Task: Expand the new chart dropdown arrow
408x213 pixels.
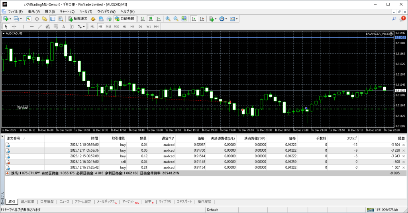Action: [x=10, y=19]
